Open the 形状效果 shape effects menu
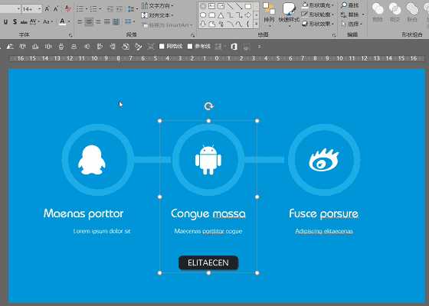 coord(318,24)
